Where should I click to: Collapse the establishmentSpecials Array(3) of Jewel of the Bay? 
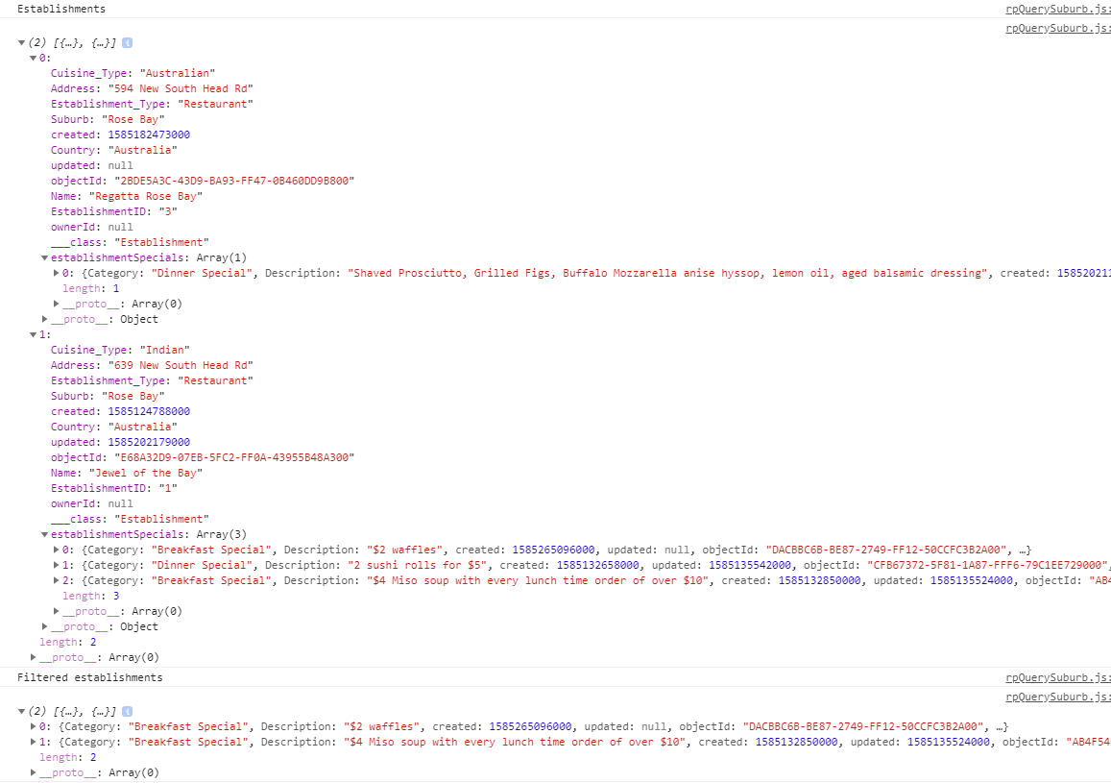[x=44, y=533]
